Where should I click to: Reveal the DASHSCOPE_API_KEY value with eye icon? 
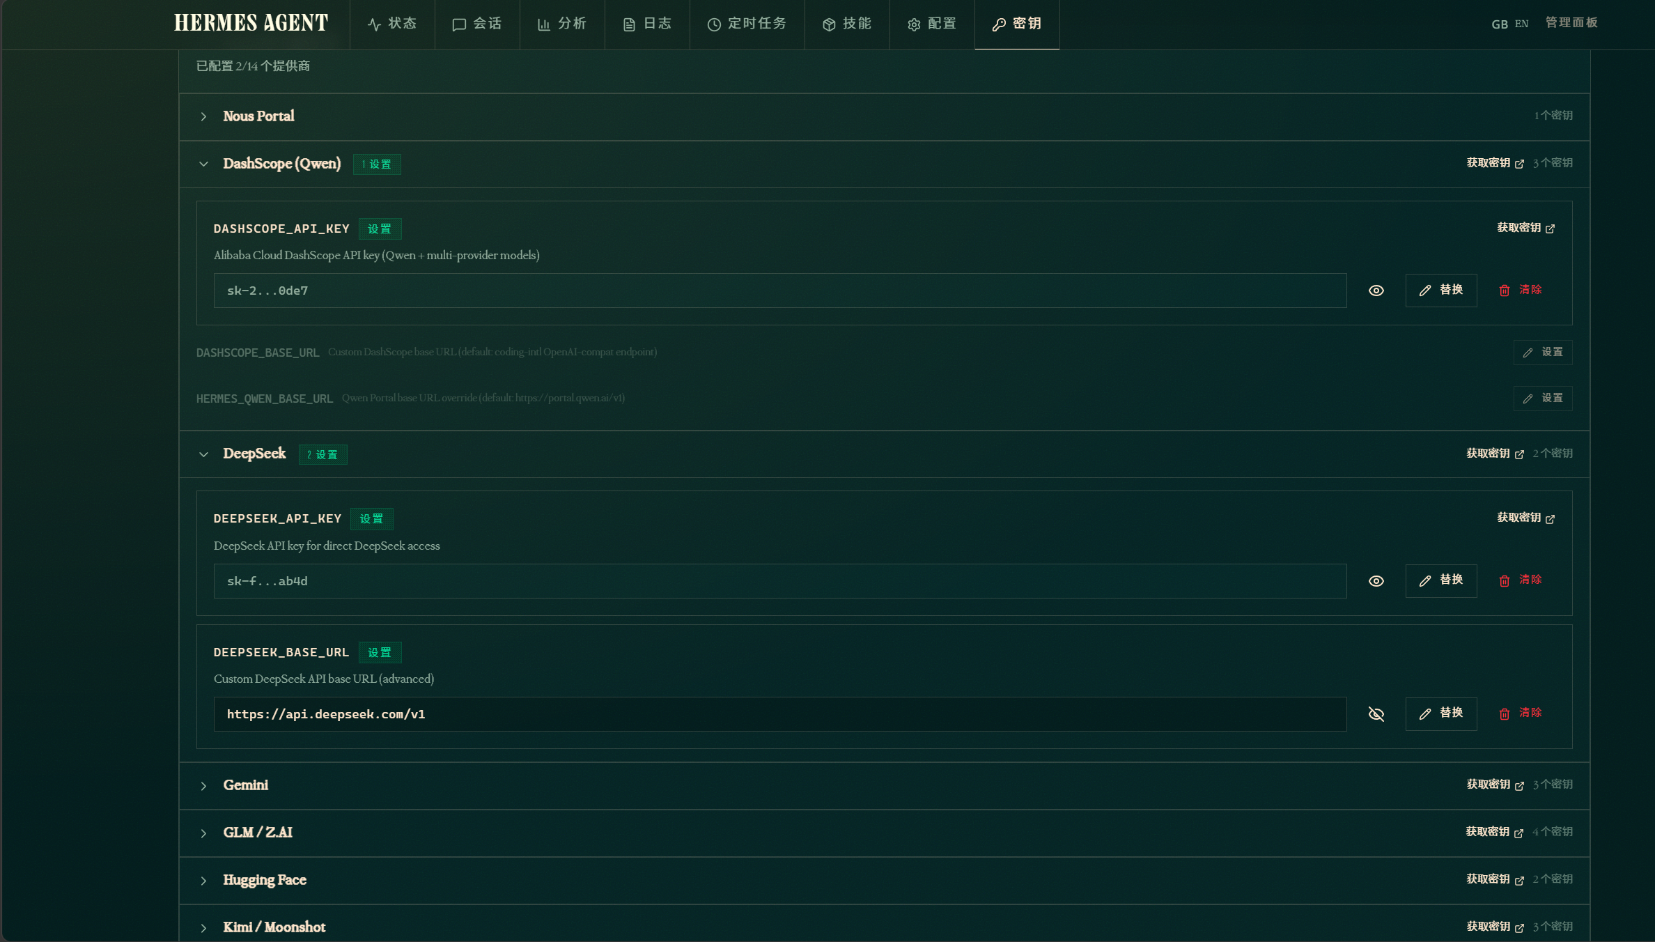[x=1376, y=291]
